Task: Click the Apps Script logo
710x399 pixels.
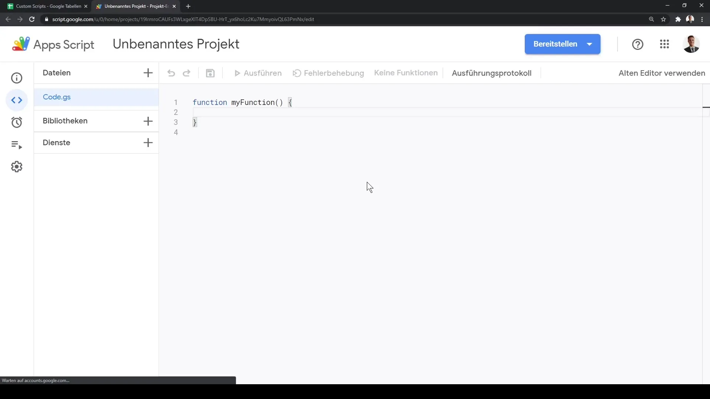Action: pyautogui.click(x=53, y=44)
